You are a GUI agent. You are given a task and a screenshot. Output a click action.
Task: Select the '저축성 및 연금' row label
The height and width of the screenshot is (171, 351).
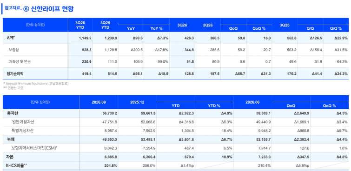point(20,61)
